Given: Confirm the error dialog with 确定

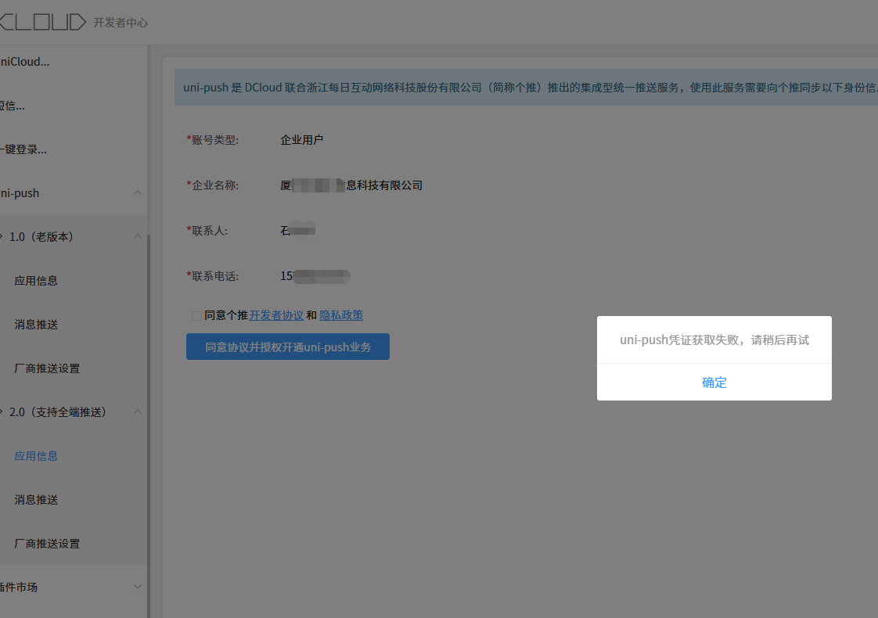Looking at the screenshot, I should point(714,383).
